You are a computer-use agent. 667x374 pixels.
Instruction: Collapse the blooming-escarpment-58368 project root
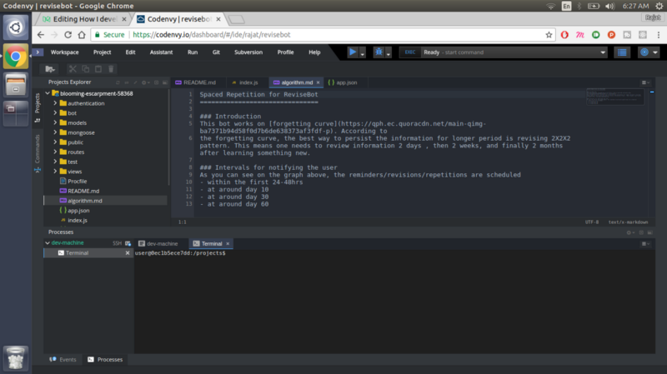point(48,93)
